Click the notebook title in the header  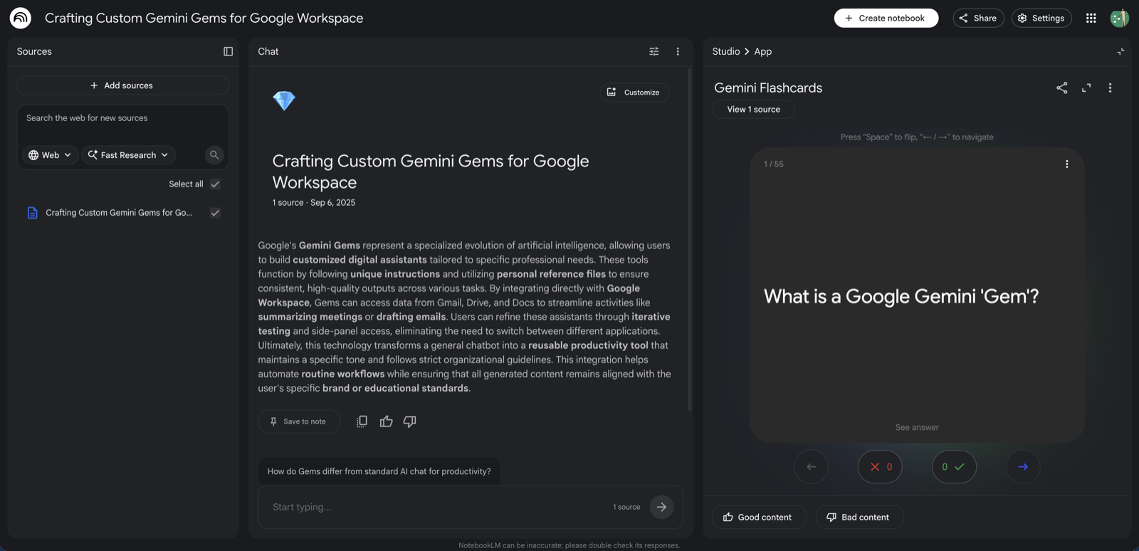[204, 18]
